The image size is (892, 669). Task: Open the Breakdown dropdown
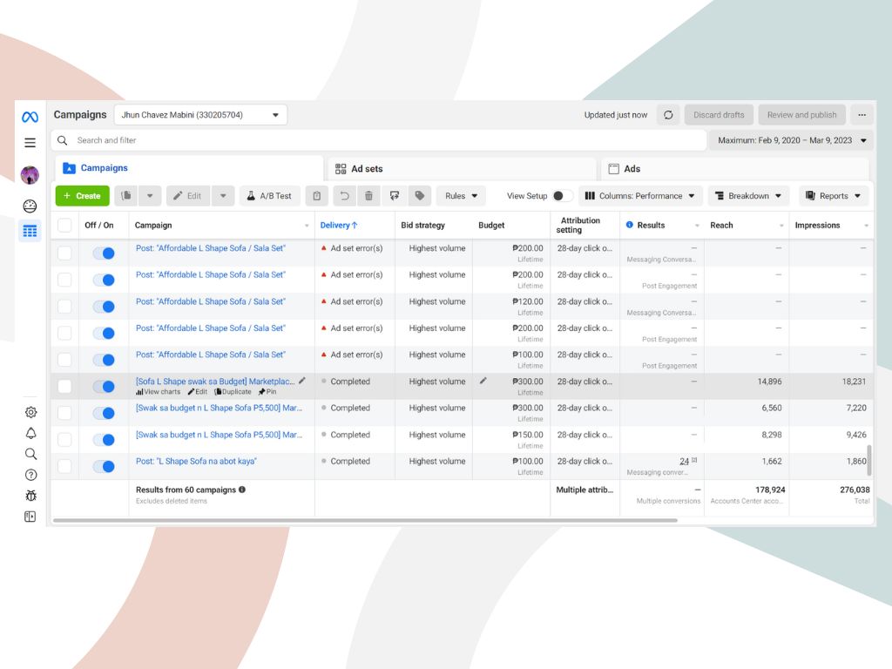[748, 196]
